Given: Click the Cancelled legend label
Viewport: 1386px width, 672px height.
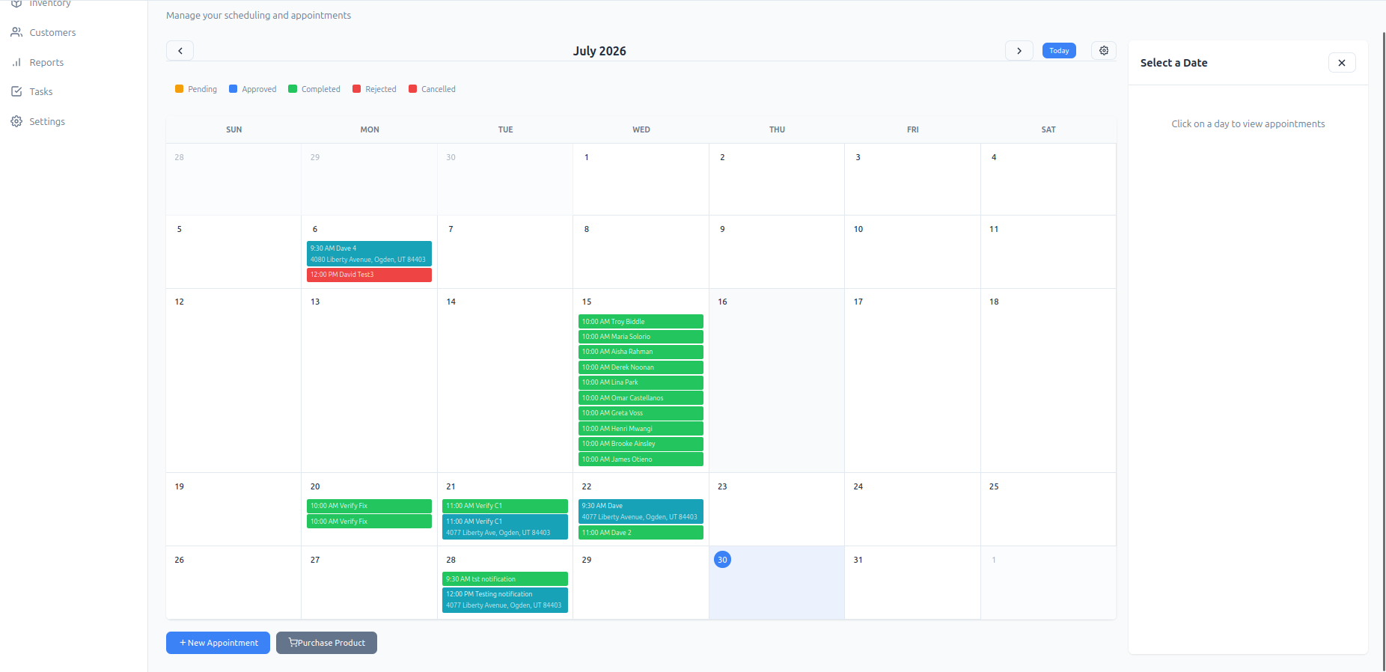Looking at the screenshot, I should pyautogui.click(x=439, y=89).
